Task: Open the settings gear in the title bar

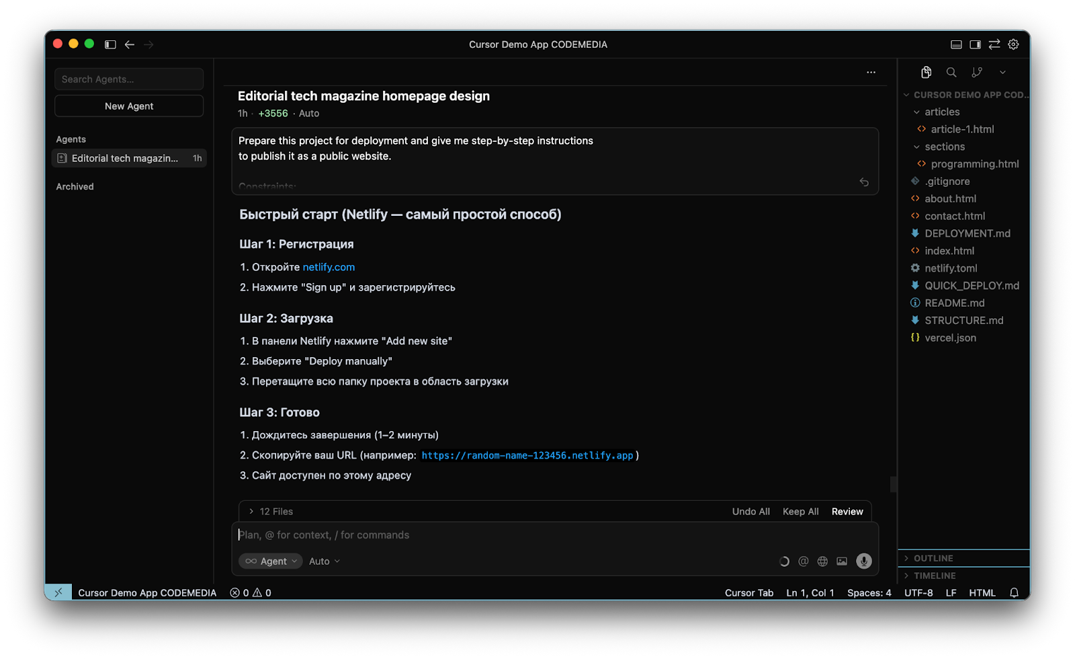Action: point(1014,44)
